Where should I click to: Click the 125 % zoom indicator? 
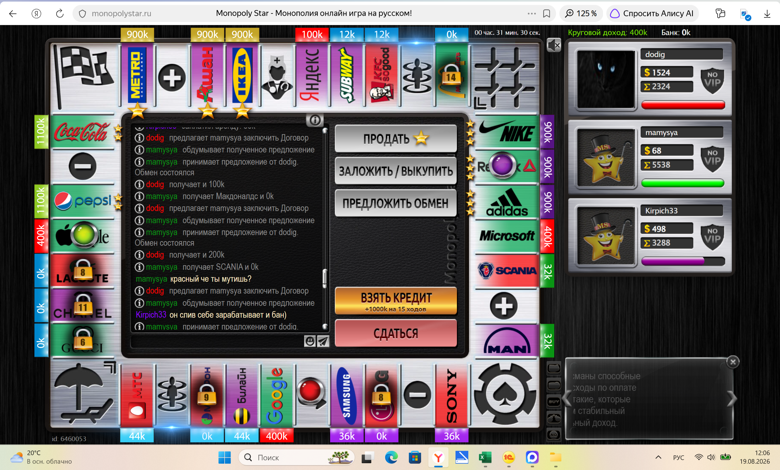click(581, 13)
